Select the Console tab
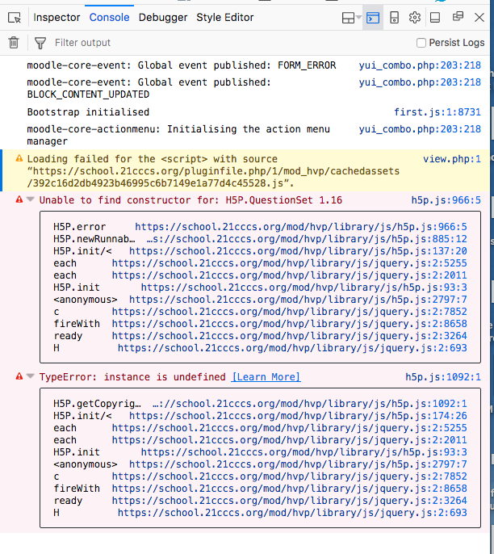Viewport: 494px width, 554px height. 109,17
